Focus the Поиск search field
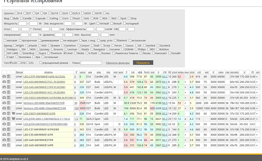This screenshot has height=161, width=262. click(91, 63)
